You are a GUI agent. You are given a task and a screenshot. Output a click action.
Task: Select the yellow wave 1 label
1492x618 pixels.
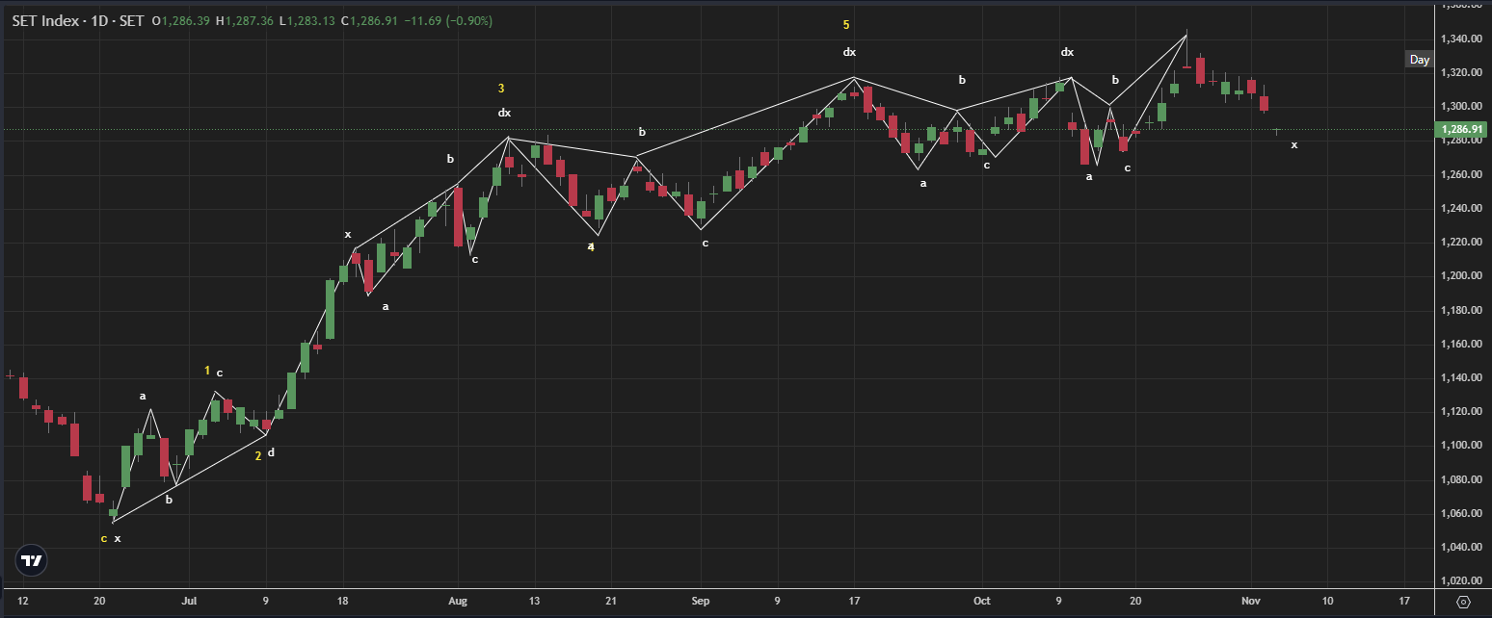point(207,371)
